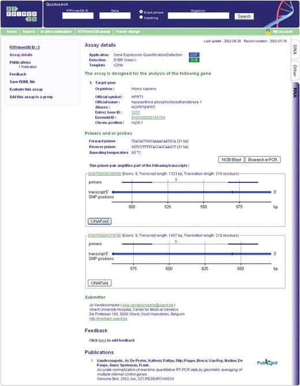
Task: Open Entrez Gene ID 3251 link
Action: click(136, 112)
